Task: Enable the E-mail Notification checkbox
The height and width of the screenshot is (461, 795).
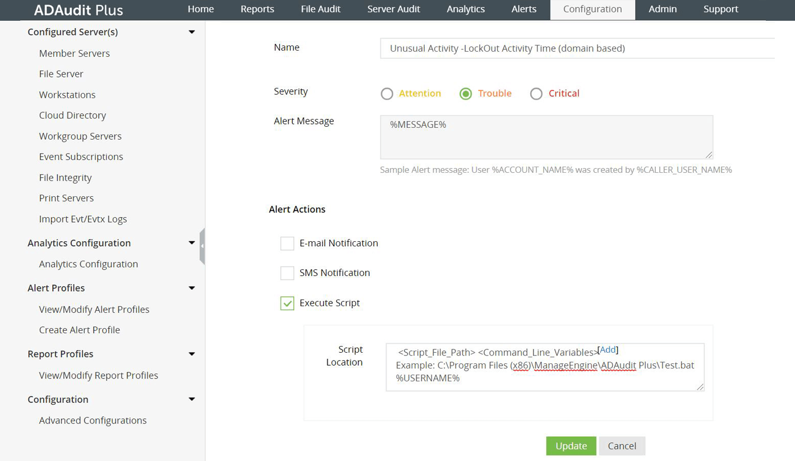Action: tap(287, 243)
